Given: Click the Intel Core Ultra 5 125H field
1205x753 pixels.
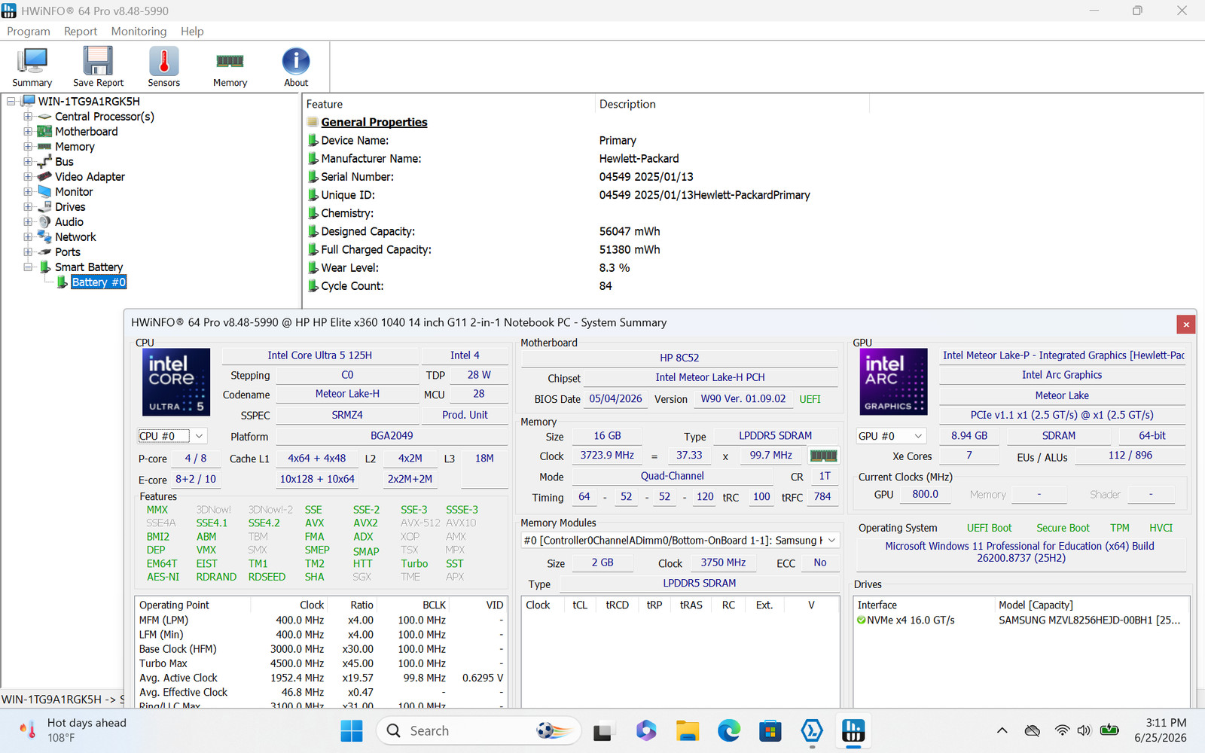Looking at the screenshot, I should point(320,355).
